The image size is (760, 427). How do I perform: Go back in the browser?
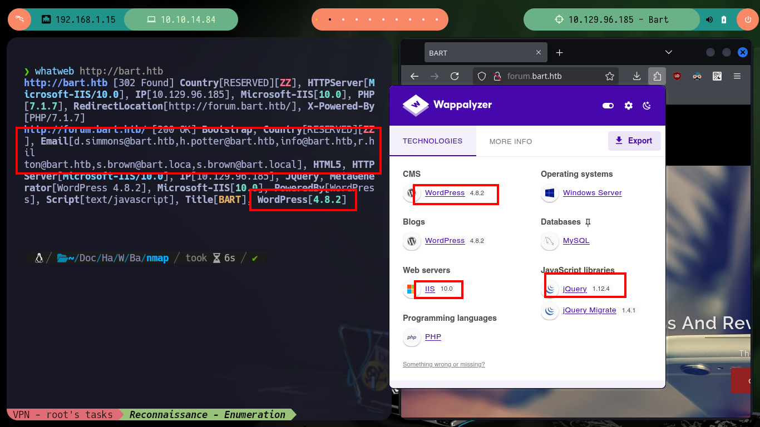click(x=414, y=76)
